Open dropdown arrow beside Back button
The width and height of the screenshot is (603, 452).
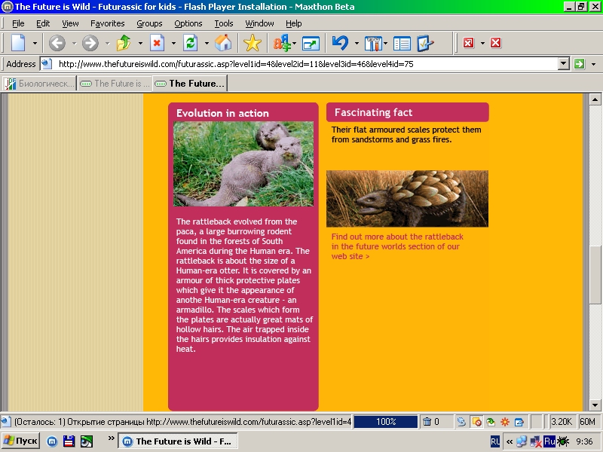73,43
